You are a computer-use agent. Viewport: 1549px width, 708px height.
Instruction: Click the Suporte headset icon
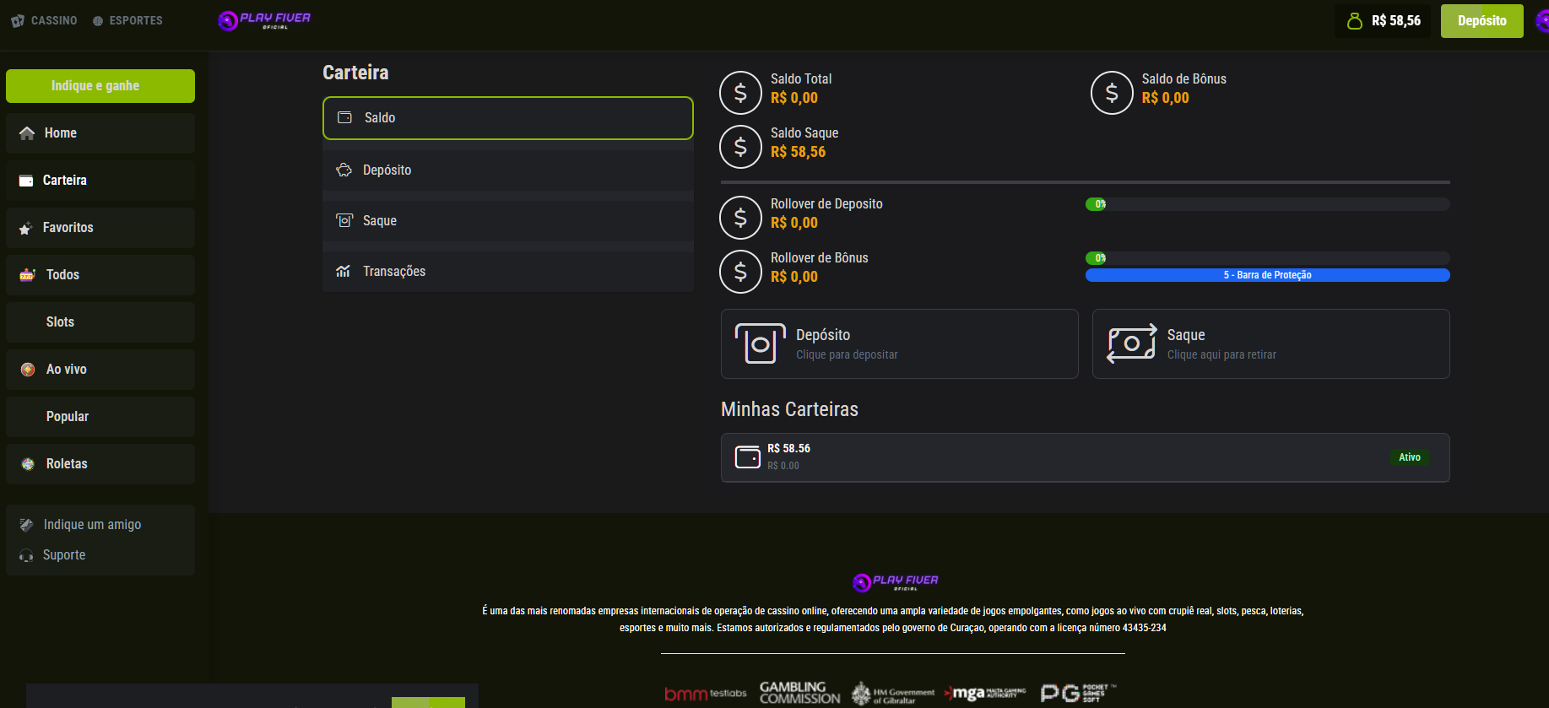[26, 555]
